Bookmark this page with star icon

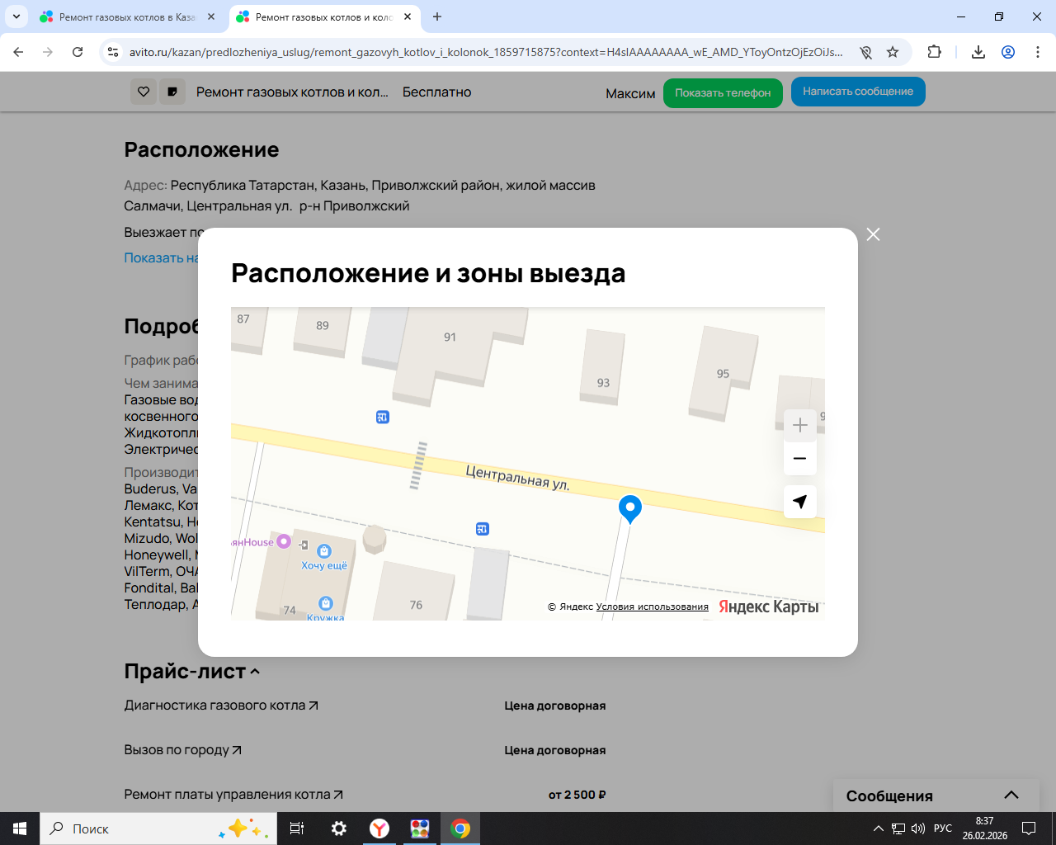(x=893, y=52)
